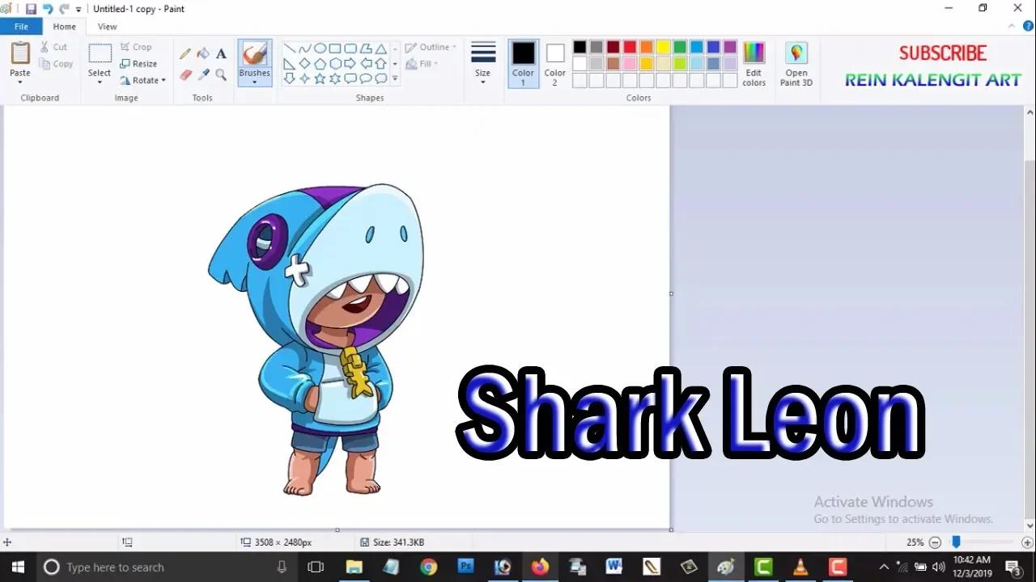This screenshot has width=1036, height=582.
Task: Switch to the Home tab
Action: pyautogui.click(x=65, y=27)
